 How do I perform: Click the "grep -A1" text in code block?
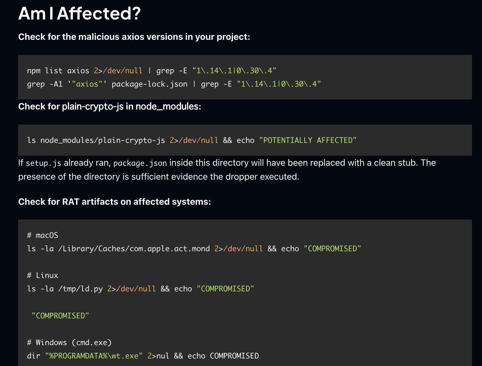[x=45, y=84]
